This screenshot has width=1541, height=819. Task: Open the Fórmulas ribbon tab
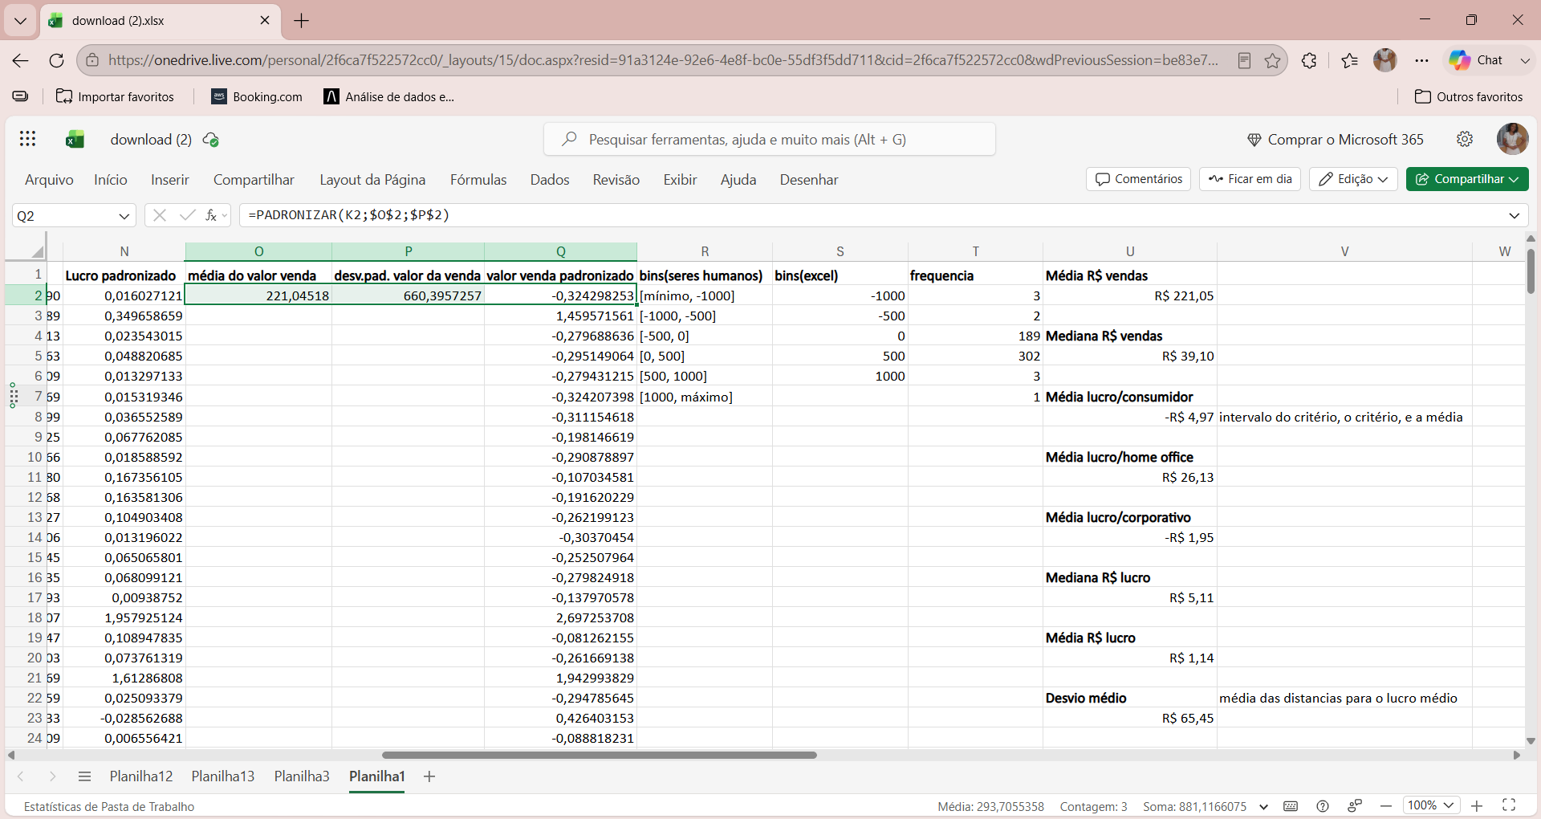tap(478, 180)
